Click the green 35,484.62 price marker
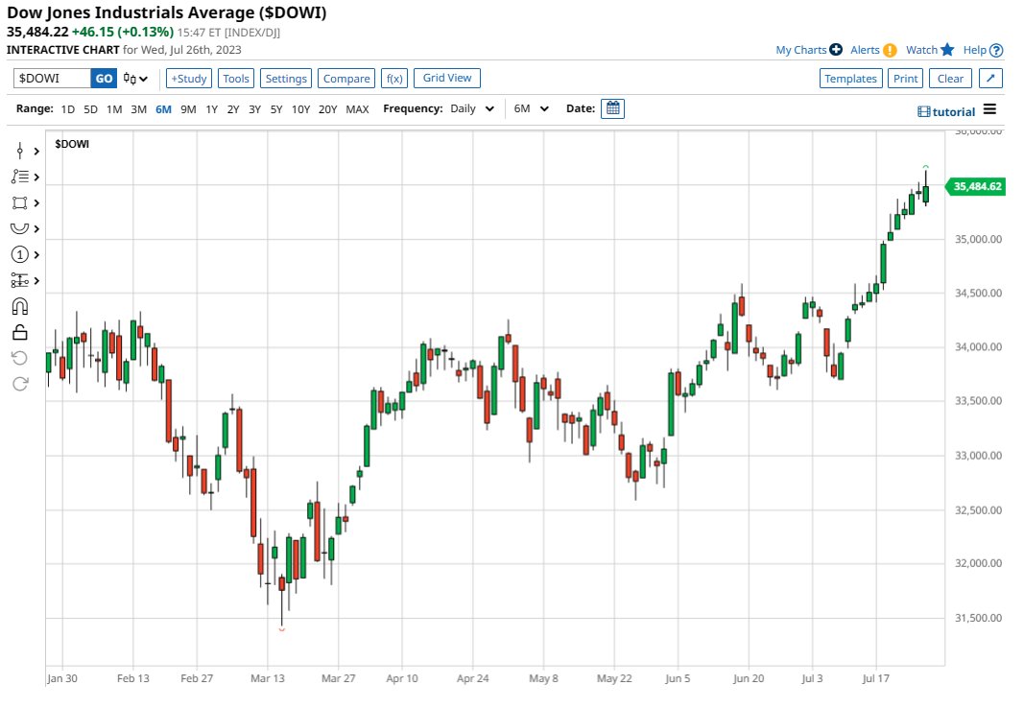This screenshot has height=709, width=1024. [x=976, y=187]
